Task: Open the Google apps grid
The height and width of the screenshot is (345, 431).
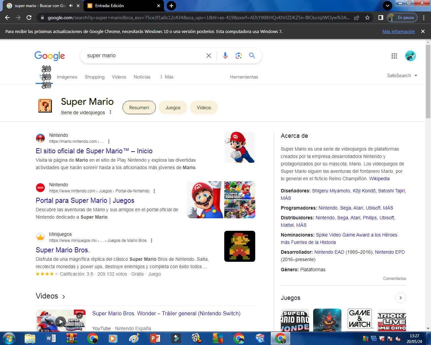Action: coord(394,56)
